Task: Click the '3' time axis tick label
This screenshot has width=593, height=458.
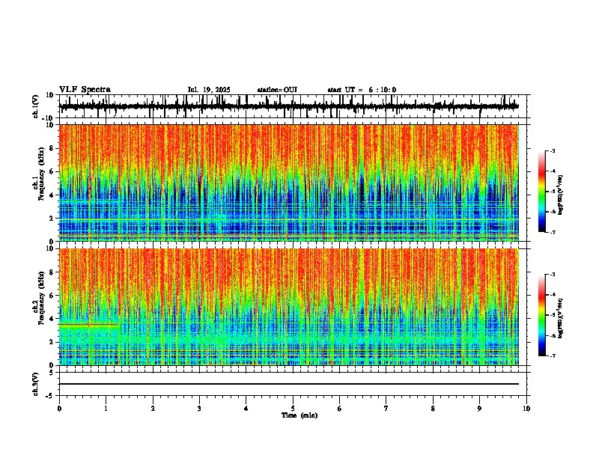Action: pos(199,409)
